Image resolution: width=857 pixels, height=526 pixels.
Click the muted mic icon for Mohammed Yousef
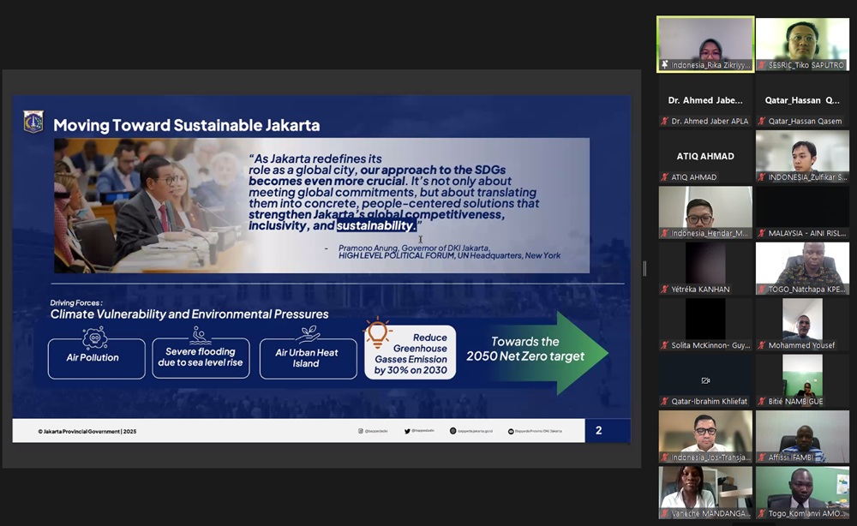(x=762, y=345)
